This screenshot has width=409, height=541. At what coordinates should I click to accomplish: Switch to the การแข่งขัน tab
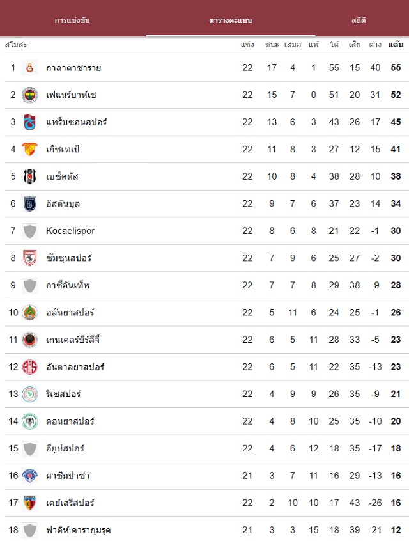click(72, 20)
